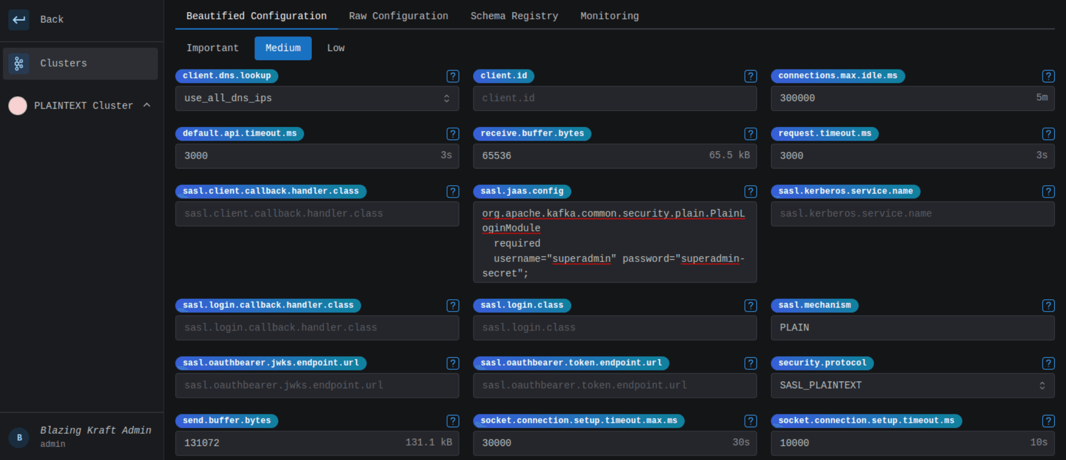The width and height of the screenshot is (1066, 460).
Task: Select the Medium priority filter
Action: 283,48
